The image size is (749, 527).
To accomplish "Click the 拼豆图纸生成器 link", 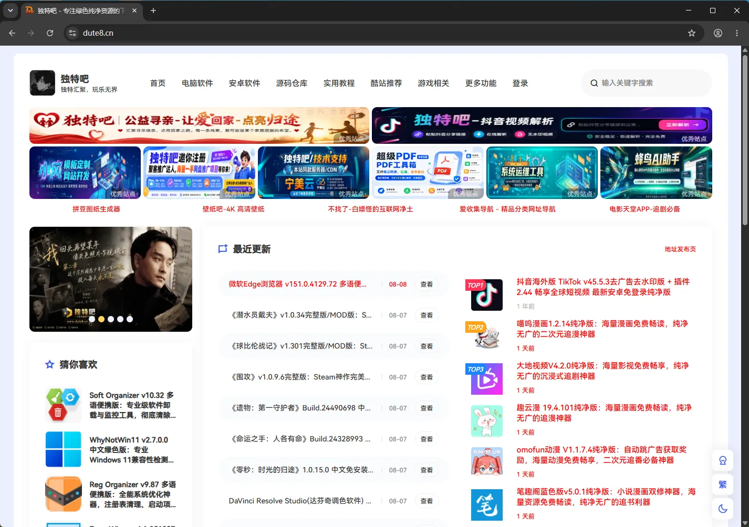I will coord(96,209).
